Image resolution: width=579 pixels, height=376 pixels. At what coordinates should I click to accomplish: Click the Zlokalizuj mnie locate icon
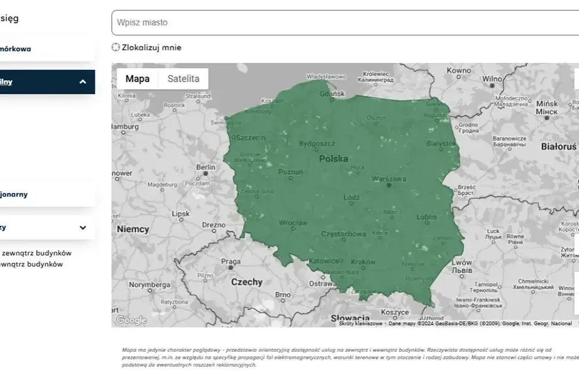point(116,47)
